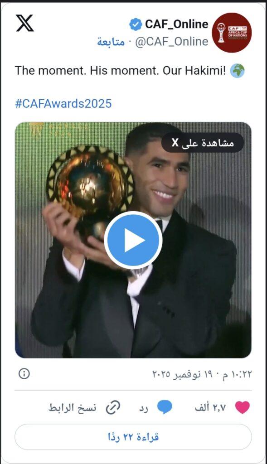Open the tweet timestamp ١٩ نوفمبر ٢٠٢٥
Image resolution: width=267 pixels, height=464 pixels.
202,374
